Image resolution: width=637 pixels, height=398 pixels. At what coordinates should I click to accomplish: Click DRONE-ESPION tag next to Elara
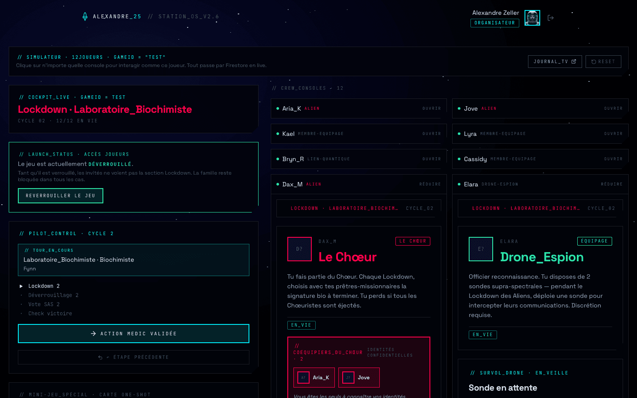(x=500, y=184)
